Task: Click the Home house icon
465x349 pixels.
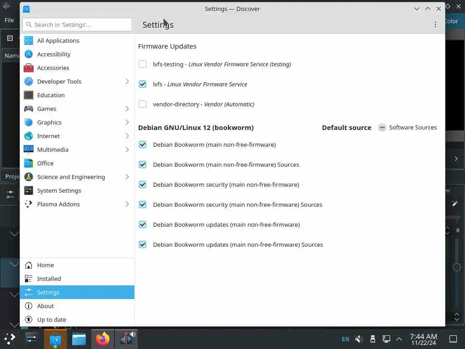Action: [29, 265]
